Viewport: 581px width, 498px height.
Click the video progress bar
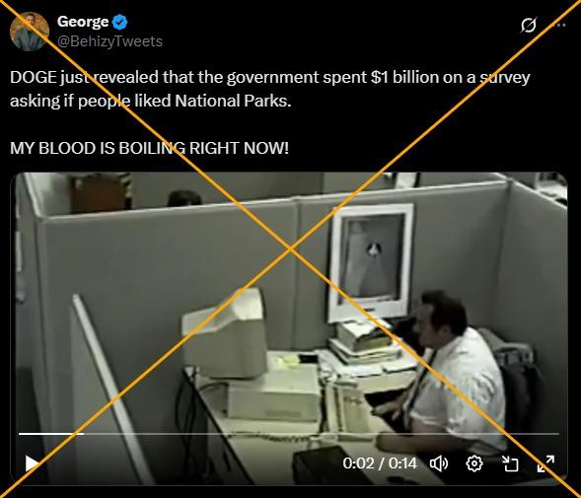pos(289,433)
